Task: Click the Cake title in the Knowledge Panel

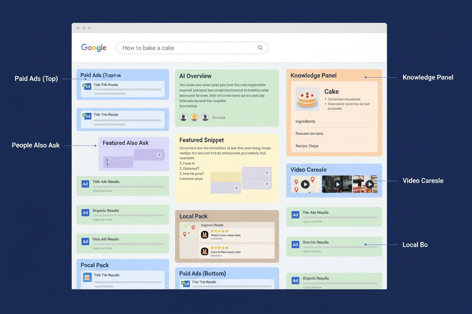Action: [x=331, y=91]
